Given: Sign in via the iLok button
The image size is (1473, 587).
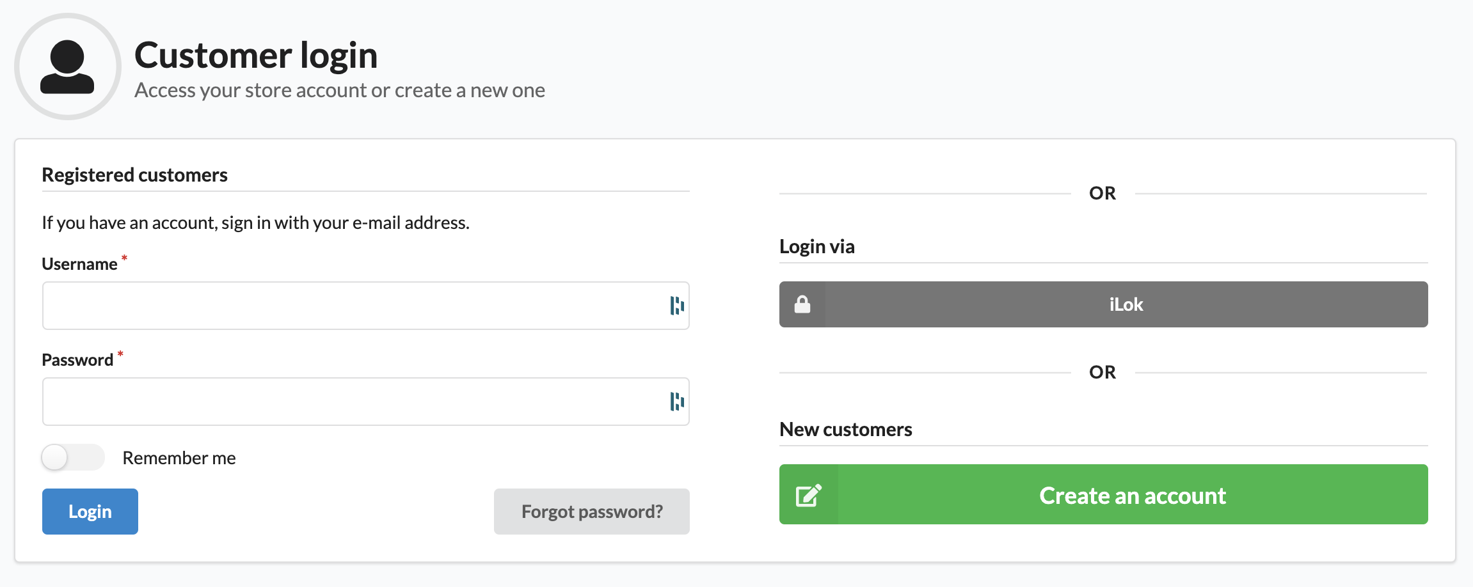Looking at the screenshot, I should click(x=1125, y=304).
